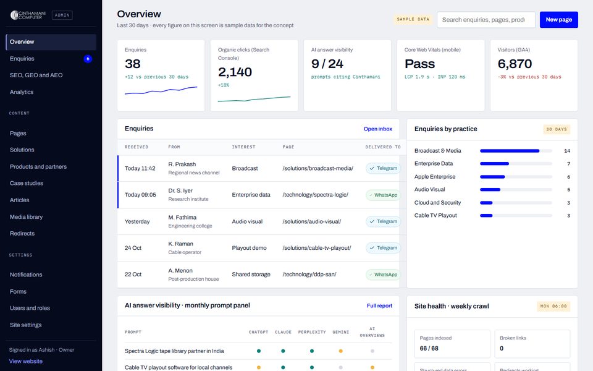Click the MON 06:00 tag
The width and height of the screenshot is (593, 371).
tap(553, 306)
